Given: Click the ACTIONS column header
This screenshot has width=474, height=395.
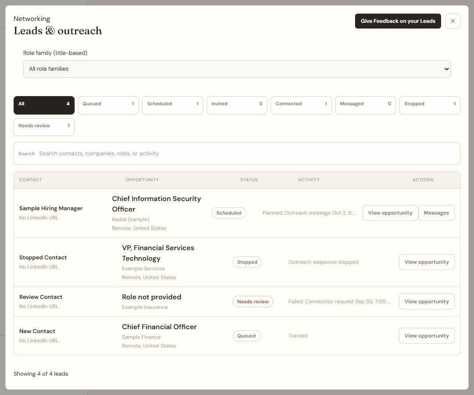Looking at the screenshot, I should pyautogui.click(x=423, y=180).
